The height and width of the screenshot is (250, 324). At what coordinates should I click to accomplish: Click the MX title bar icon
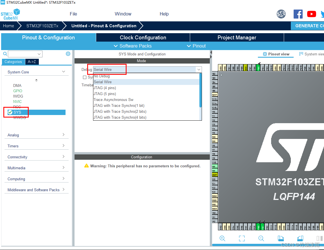[x=3, y=2]
